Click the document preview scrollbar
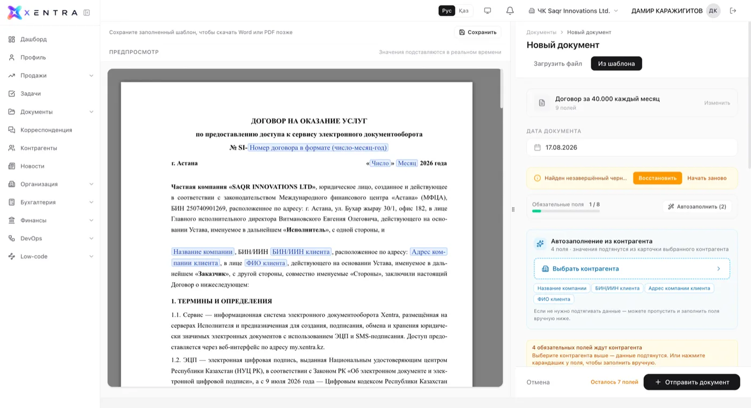 coord(502,89)
